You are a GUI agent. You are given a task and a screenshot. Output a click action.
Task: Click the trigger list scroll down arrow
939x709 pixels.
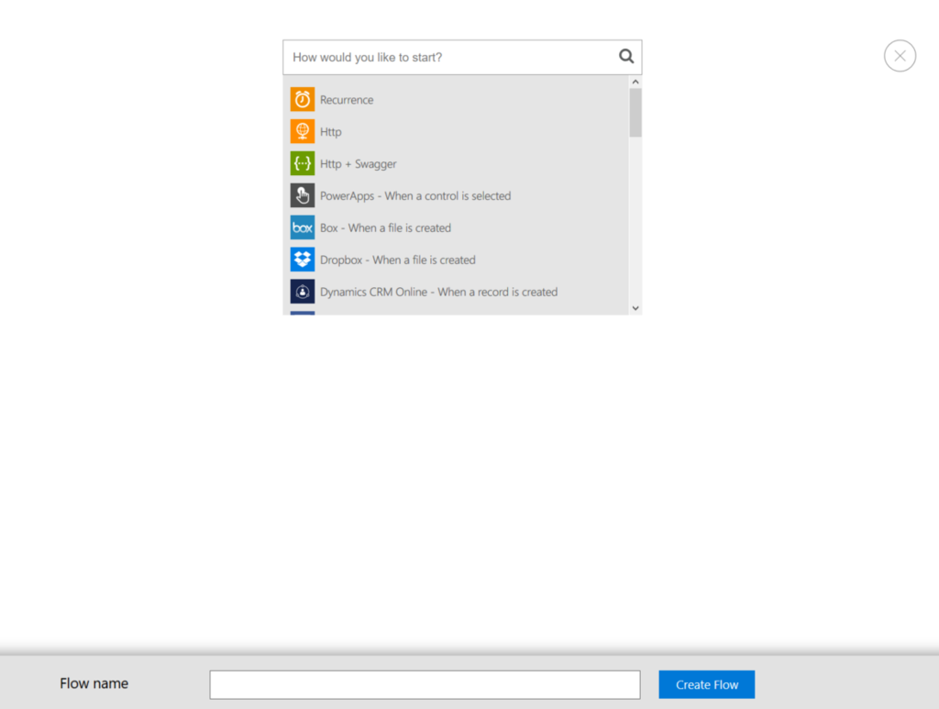pos(635,308)
